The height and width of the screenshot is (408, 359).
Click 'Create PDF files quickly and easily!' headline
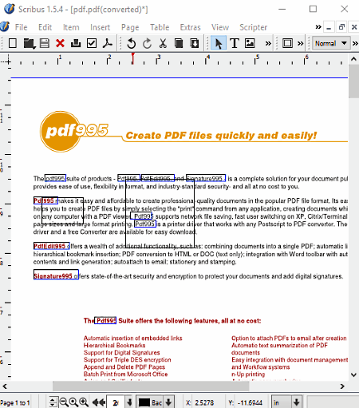[x=221, y=135]
